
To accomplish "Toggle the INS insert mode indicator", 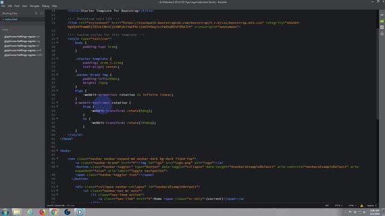I will coord(327,205).
